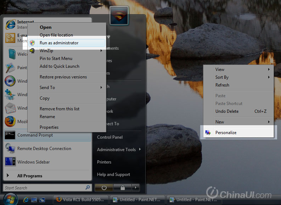The height and width of the screenshot is (205, 281).
Task: Select Rename in the context menu
Action: 67,117
